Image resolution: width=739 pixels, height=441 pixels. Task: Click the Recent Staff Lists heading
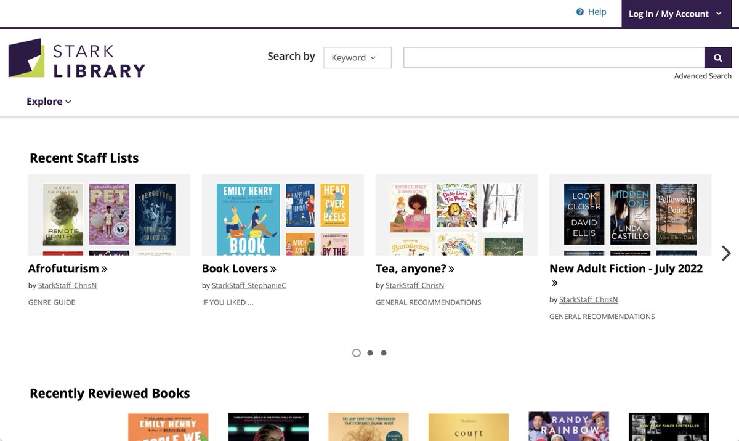click(84, 158)
